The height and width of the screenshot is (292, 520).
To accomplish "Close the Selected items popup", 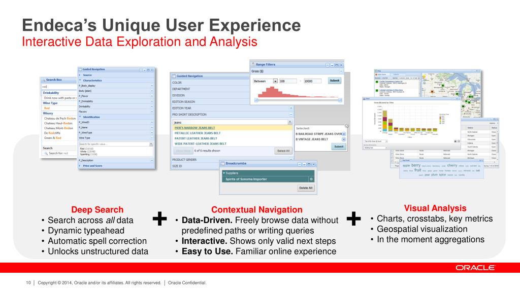I will click(346, 126).
